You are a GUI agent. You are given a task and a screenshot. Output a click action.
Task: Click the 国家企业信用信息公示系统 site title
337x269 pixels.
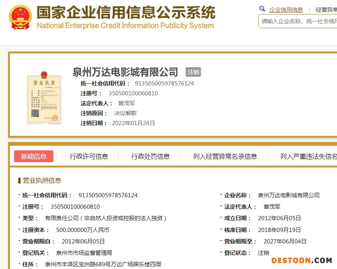126,13
